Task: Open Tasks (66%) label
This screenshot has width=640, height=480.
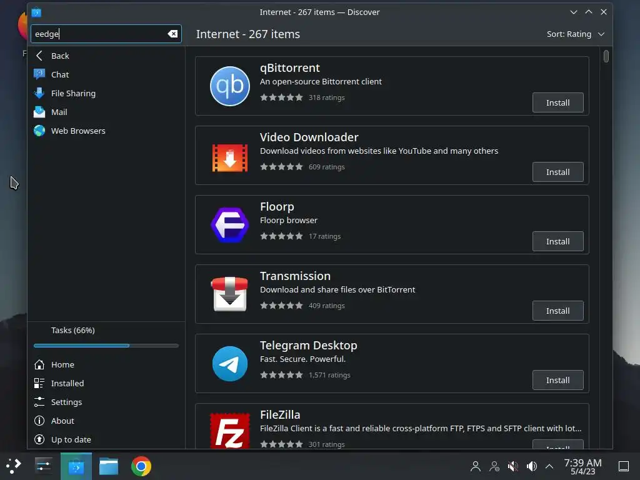Action: click(x=73, y=330)
